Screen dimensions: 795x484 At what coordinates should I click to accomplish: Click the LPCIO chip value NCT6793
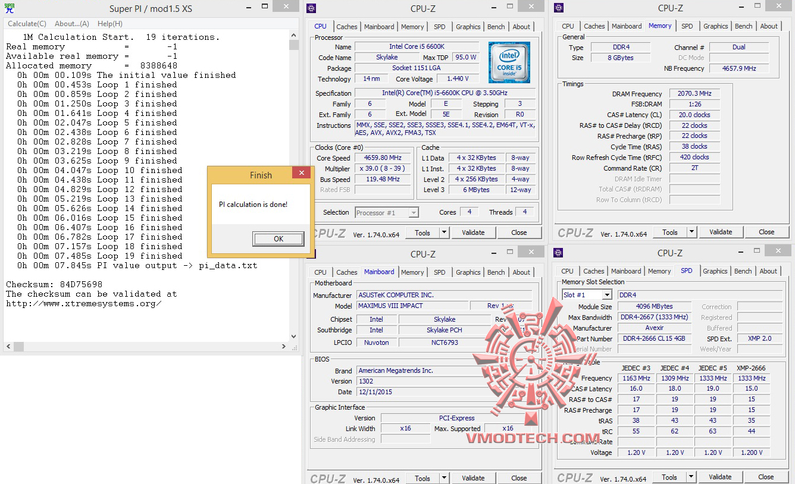pos(445,342)
